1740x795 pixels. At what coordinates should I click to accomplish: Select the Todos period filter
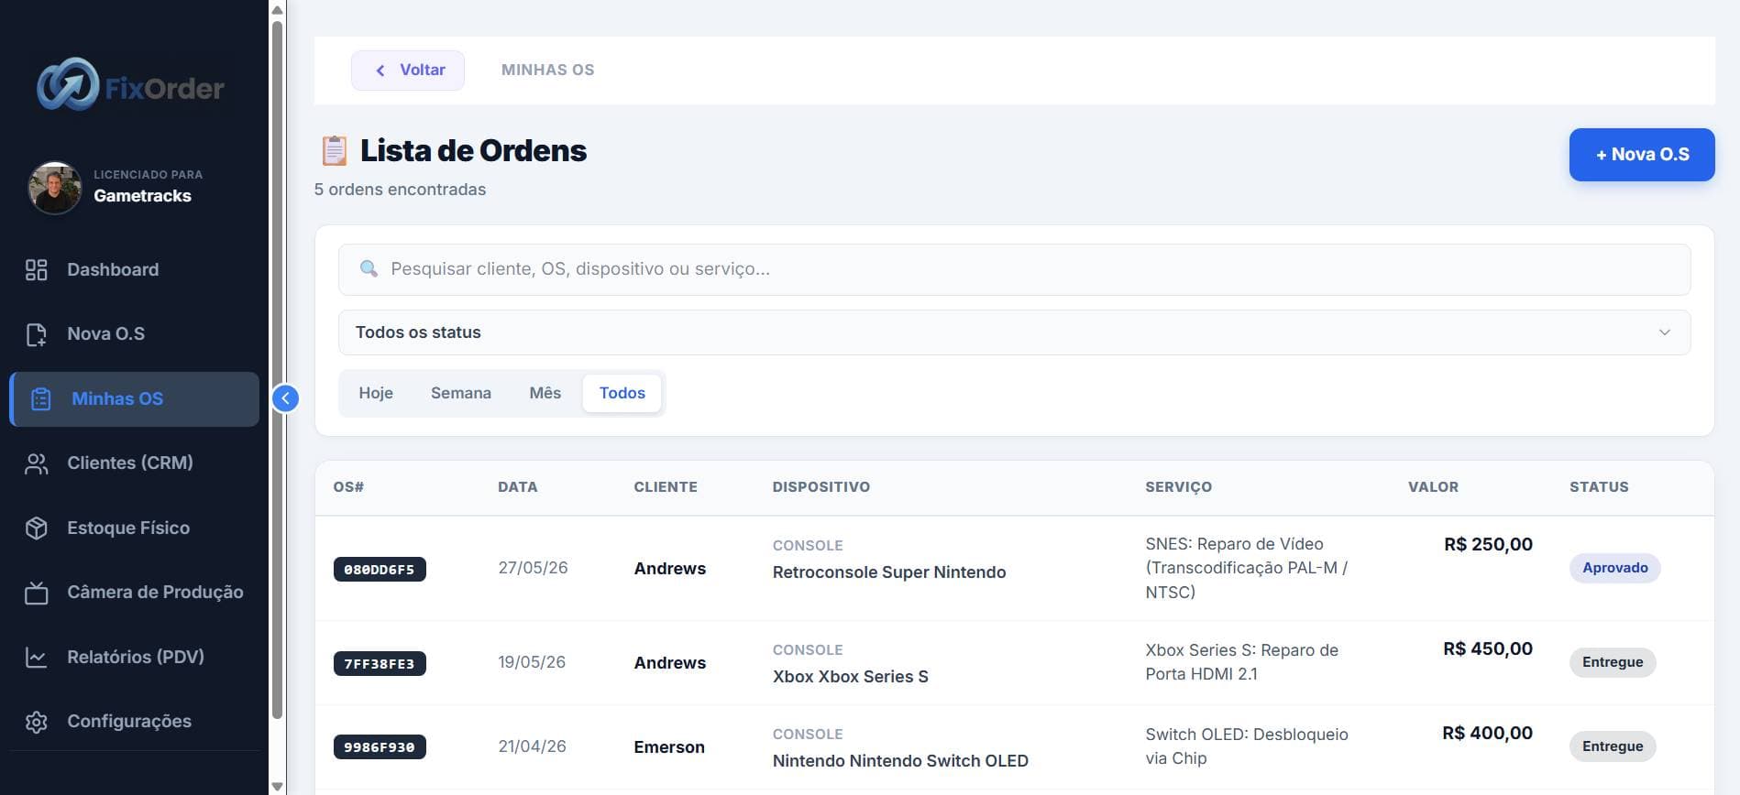tap(622, 393)
